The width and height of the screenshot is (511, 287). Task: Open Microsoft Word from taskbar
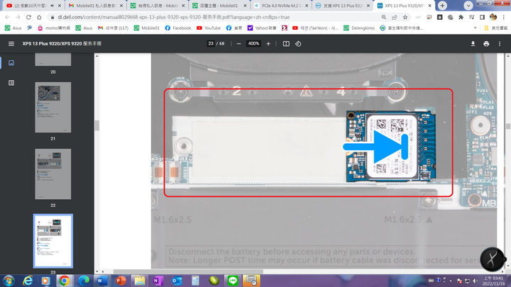[102, 281]
